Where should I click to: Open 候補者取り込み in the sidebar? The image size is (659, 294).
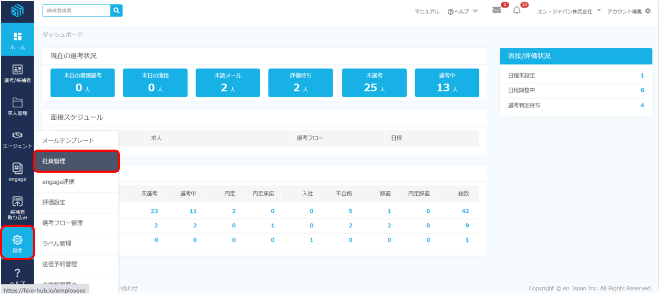pyautogui.click(x=17, y=207)
